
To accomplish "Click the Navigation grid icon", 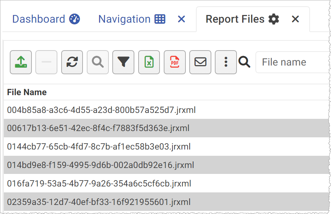I will (160, 19).
